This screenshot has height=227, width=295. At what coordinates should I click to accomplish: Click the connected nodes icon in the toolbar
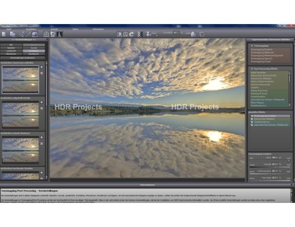[x=21, y=34]
